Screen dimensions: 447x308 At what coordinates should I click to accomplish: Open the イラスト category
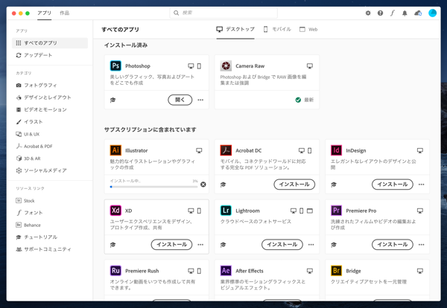coord(29,122)
